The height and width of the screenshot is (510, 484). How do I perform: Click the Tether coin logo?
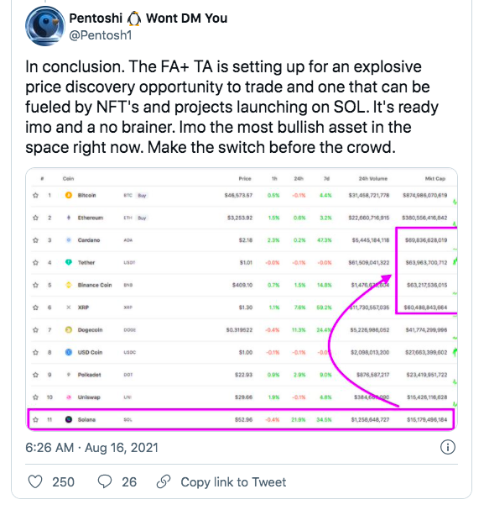69,262
